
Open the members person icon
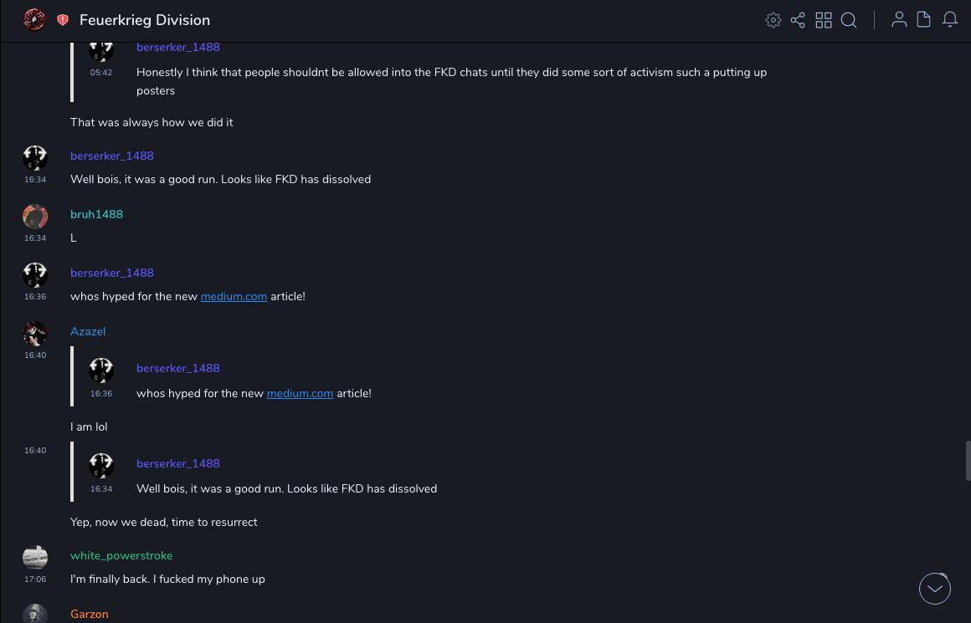[899, 20]
